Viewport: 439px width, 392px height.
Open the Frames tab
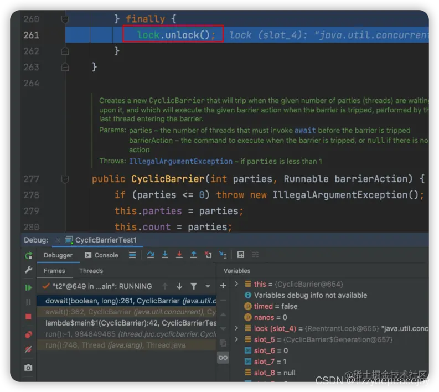pyautogui.click(x=54, y=271)
